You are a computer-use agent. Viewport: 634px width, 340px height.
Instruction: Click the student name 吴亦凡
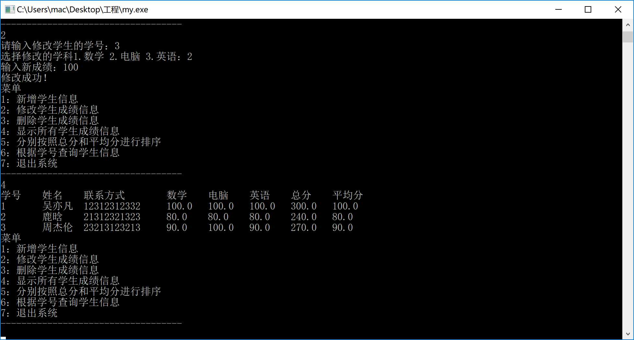(58, 206)
